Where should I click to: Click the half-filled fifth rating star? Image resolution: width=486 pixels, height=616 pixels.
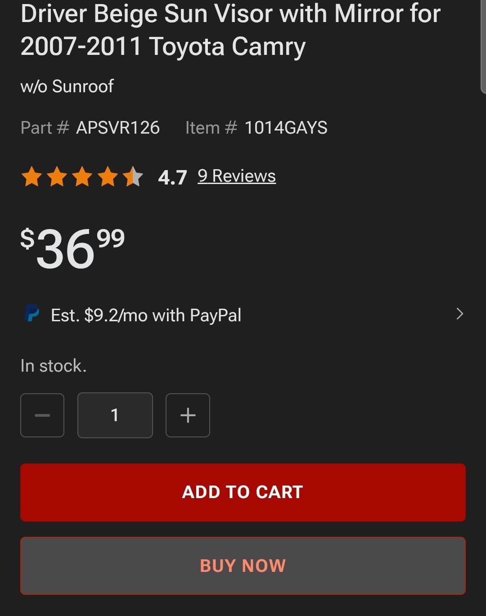pos(133,176)
